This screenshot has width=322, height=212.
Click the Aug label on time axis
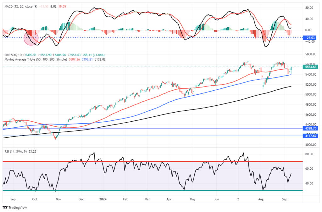pyautogui.click(x=261, y=199)
